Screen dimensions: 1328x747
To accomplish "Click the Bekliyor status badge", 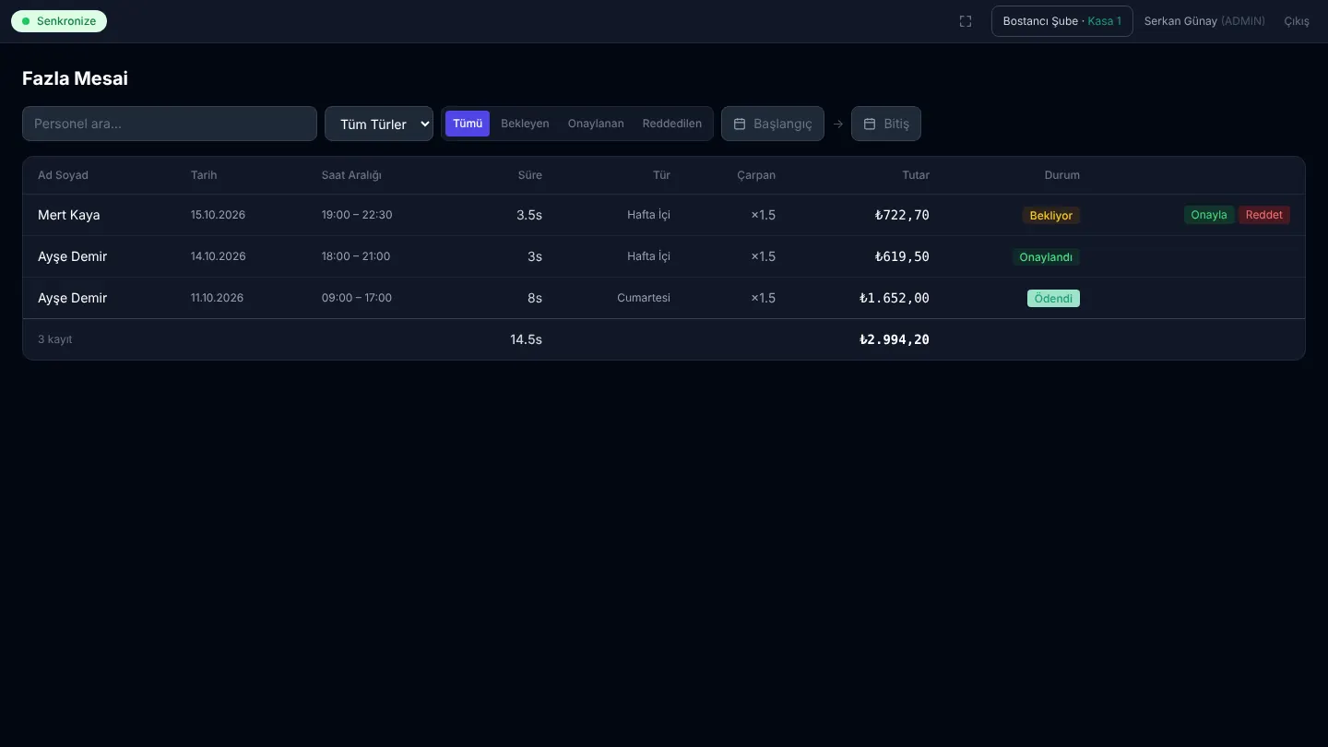I will [x=1051, y=216].
